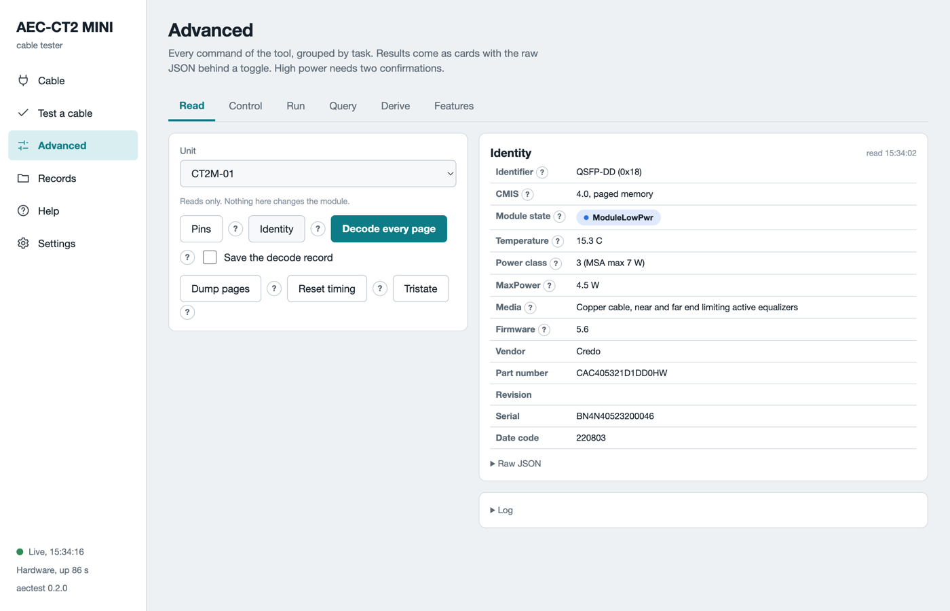The width and height of the screenshot is (950, 611).
Task: Click the Live, 15:34:16 status indicator
Action: pos(50,552)
